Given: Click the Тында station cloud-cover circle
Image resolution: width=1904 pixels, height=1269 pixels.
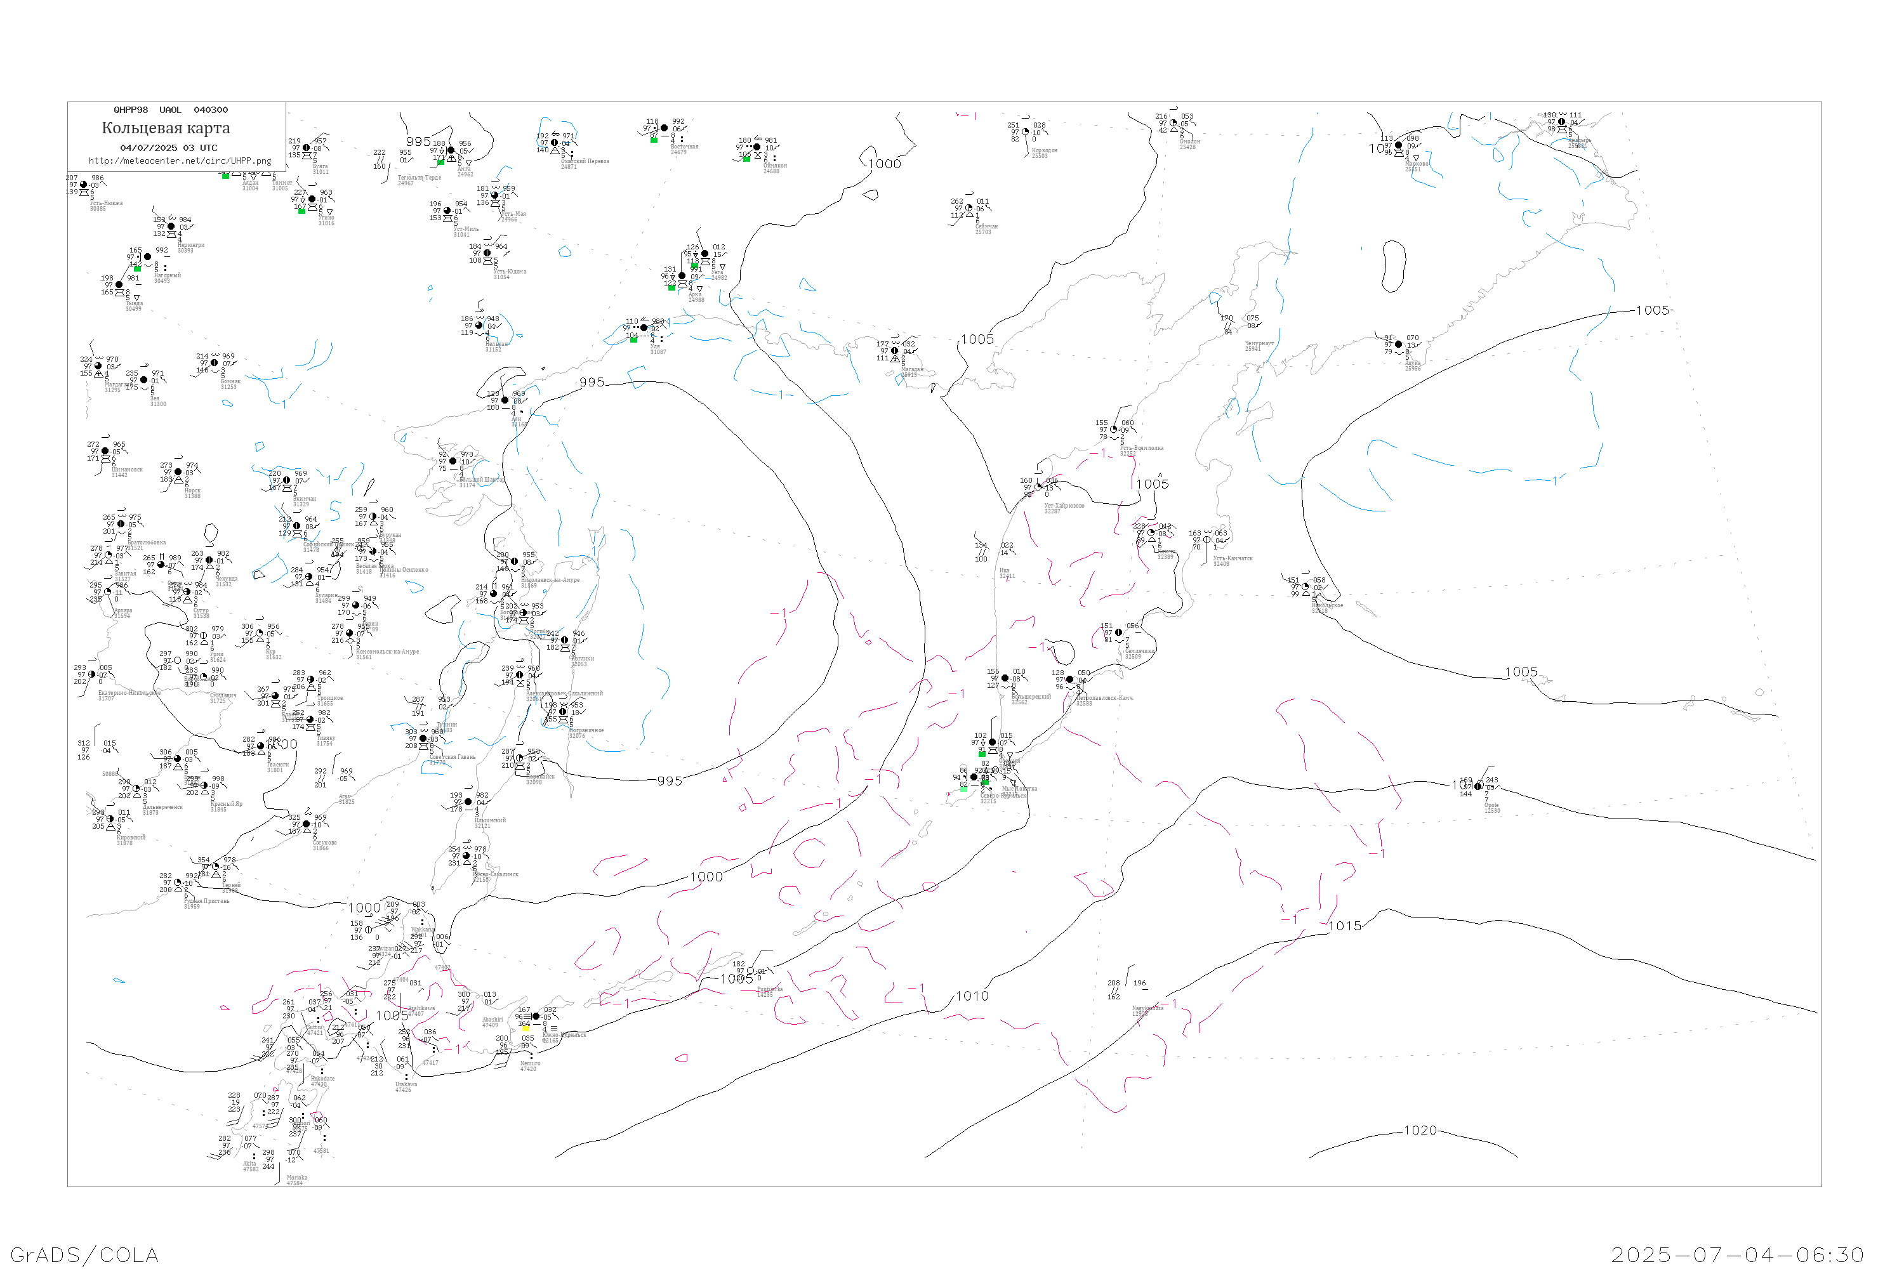Looking at the screenshot, I should pos(119,285).
